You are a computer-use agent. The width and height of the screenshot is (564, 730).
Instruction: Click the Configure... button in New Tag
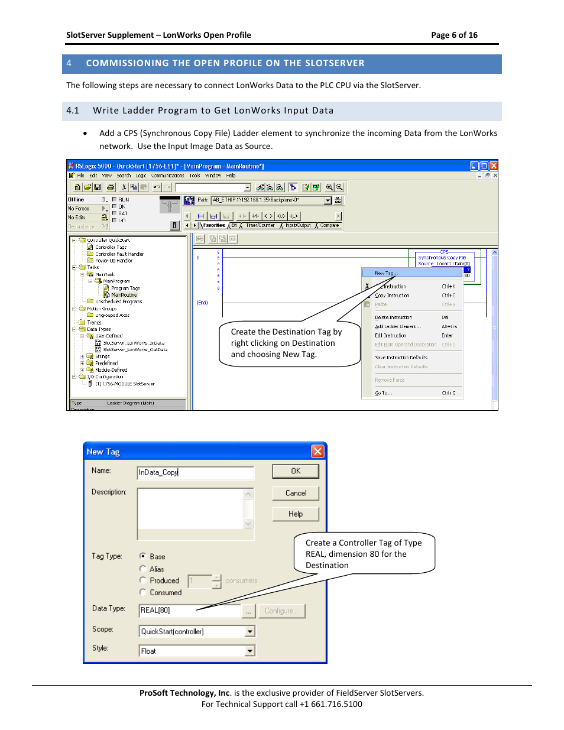click(x=282, y=611)
